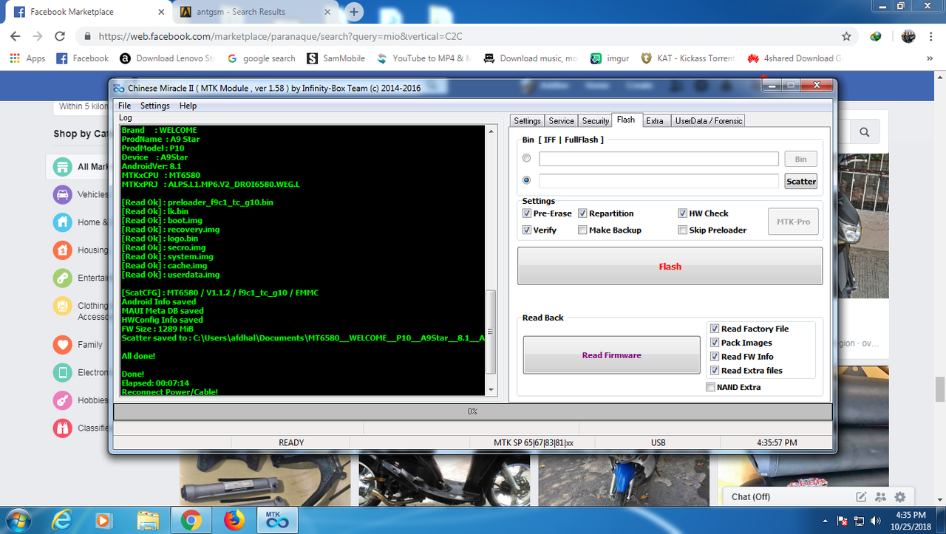Click the Bin browse button
The height and width of the screenshot is (534, 946).
(800, 159)
